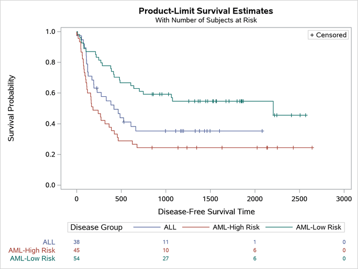Image resolution: width=358 pixels, height=269 pixels.
Task: Click the at-risk value 45 for AML-High Risk
Action: (x=76, y=250)
